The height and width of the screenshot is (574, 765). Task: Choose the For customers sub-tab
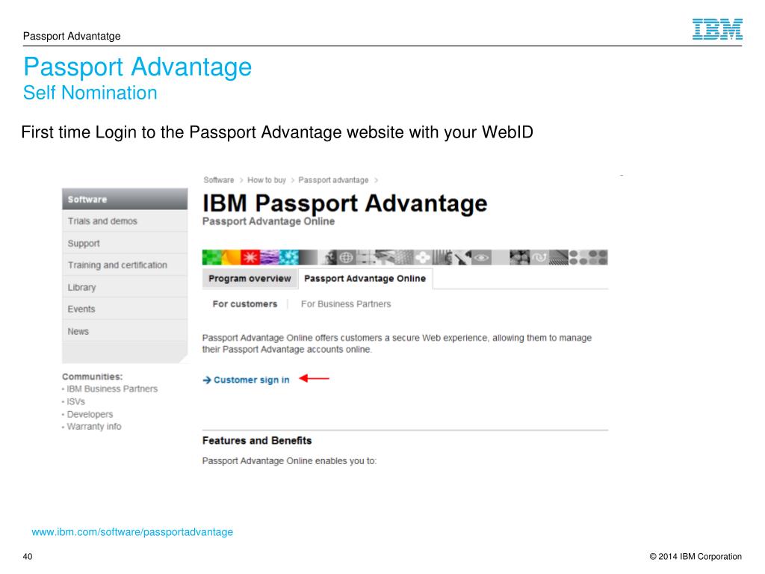click(245, 304)
